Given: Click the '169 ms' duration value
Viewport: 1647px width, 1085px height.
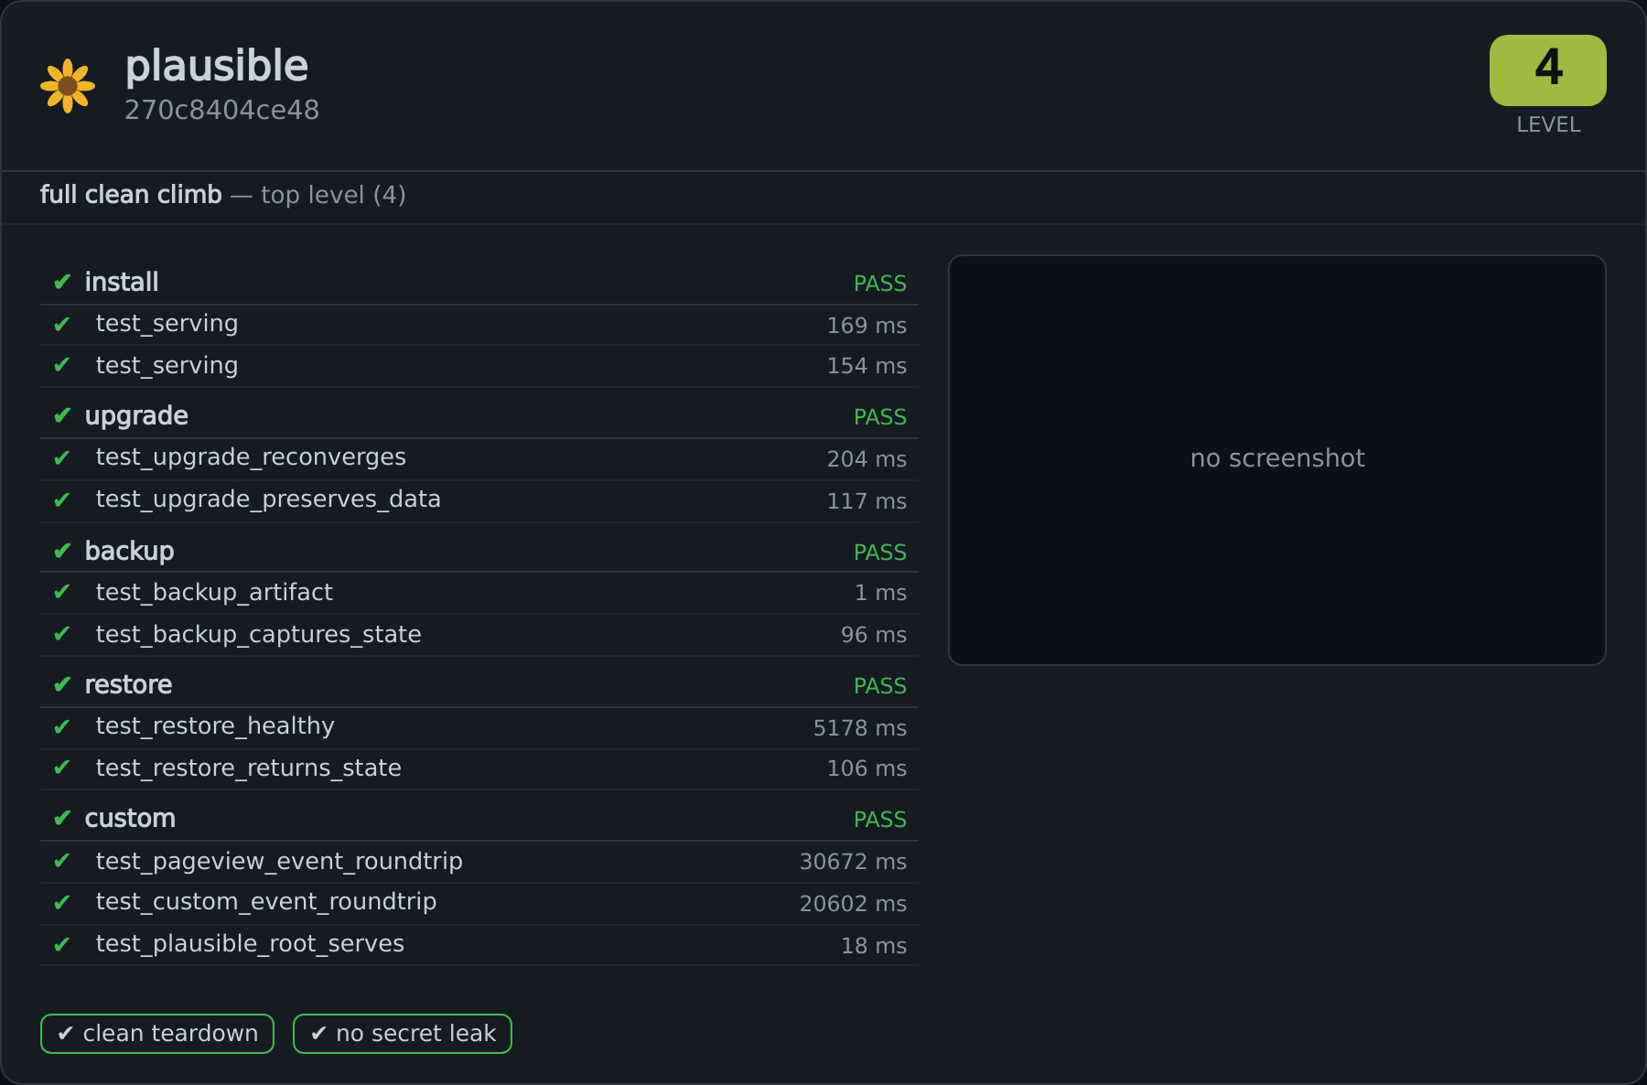Looking at the screenshot, I should coord(867,326).
